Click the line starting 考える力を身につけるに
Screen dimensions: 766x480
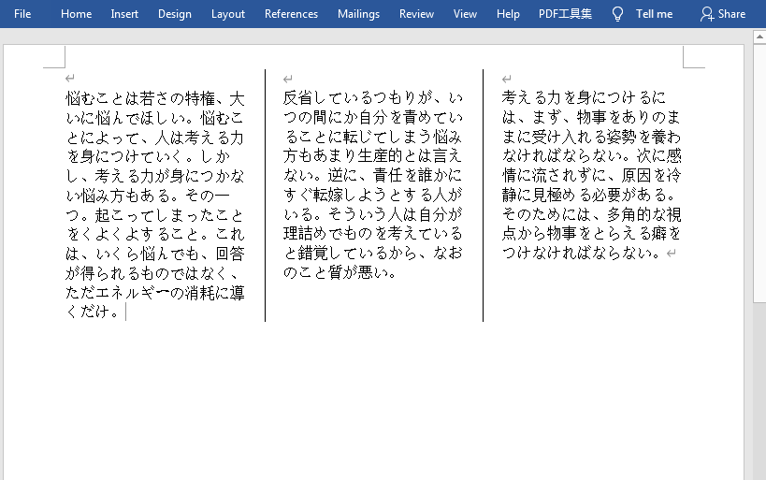(x=584, y=97)
